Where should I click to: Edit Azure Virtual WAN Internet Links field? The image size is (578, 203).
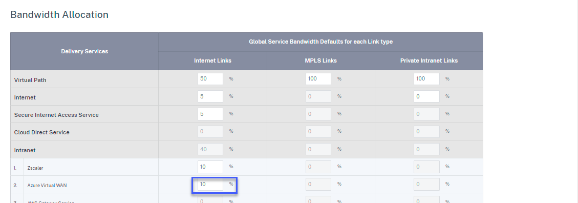click(x=210, y=184)
